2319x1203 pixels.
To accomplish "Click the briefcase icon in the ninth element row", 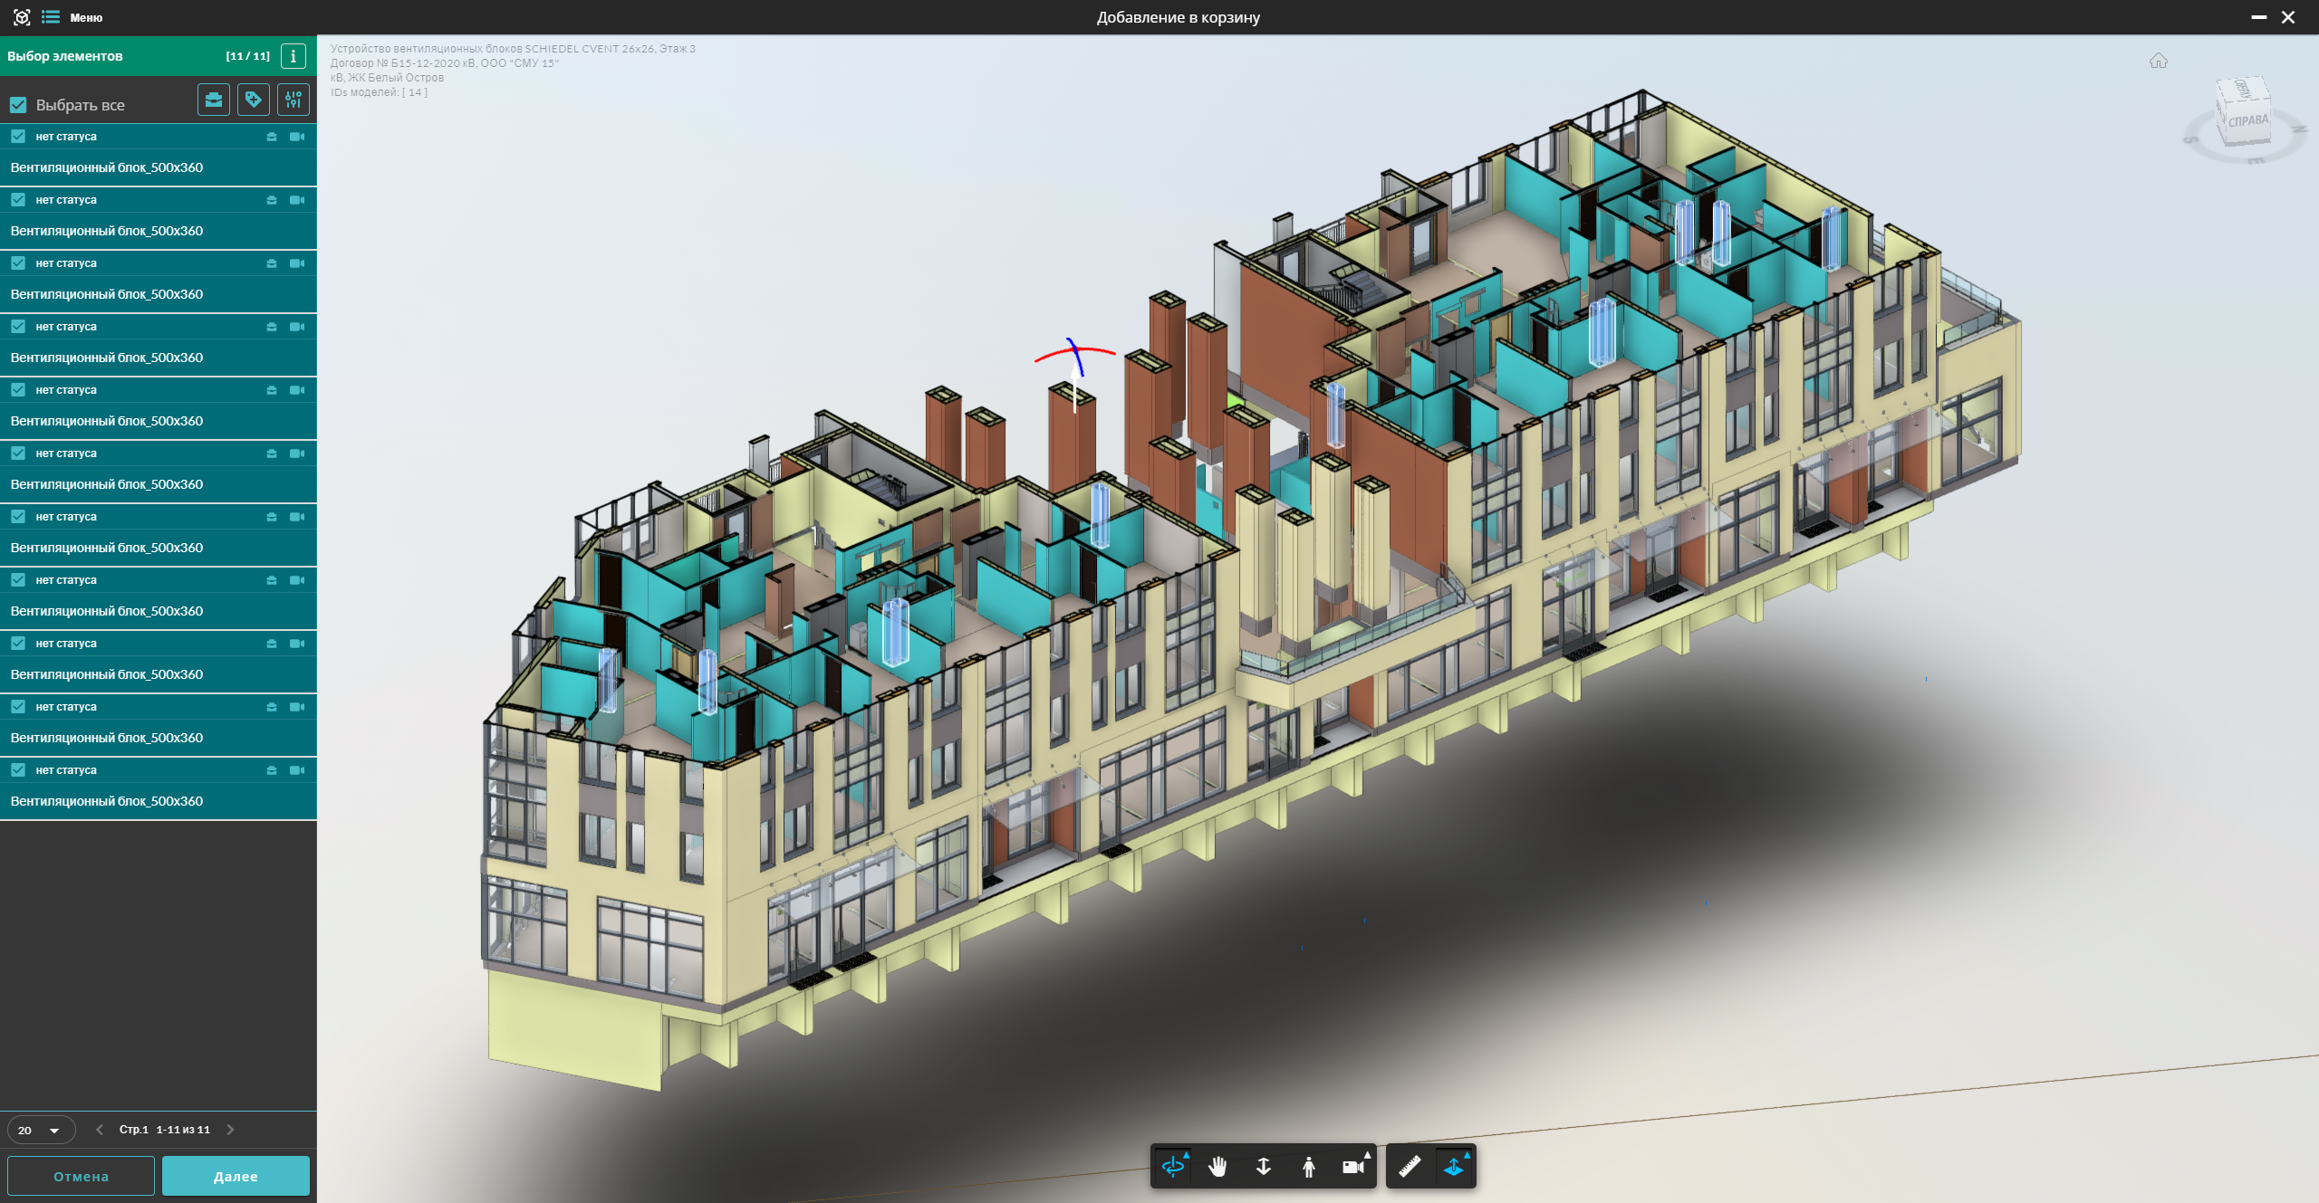I will (x=272, y=644).
